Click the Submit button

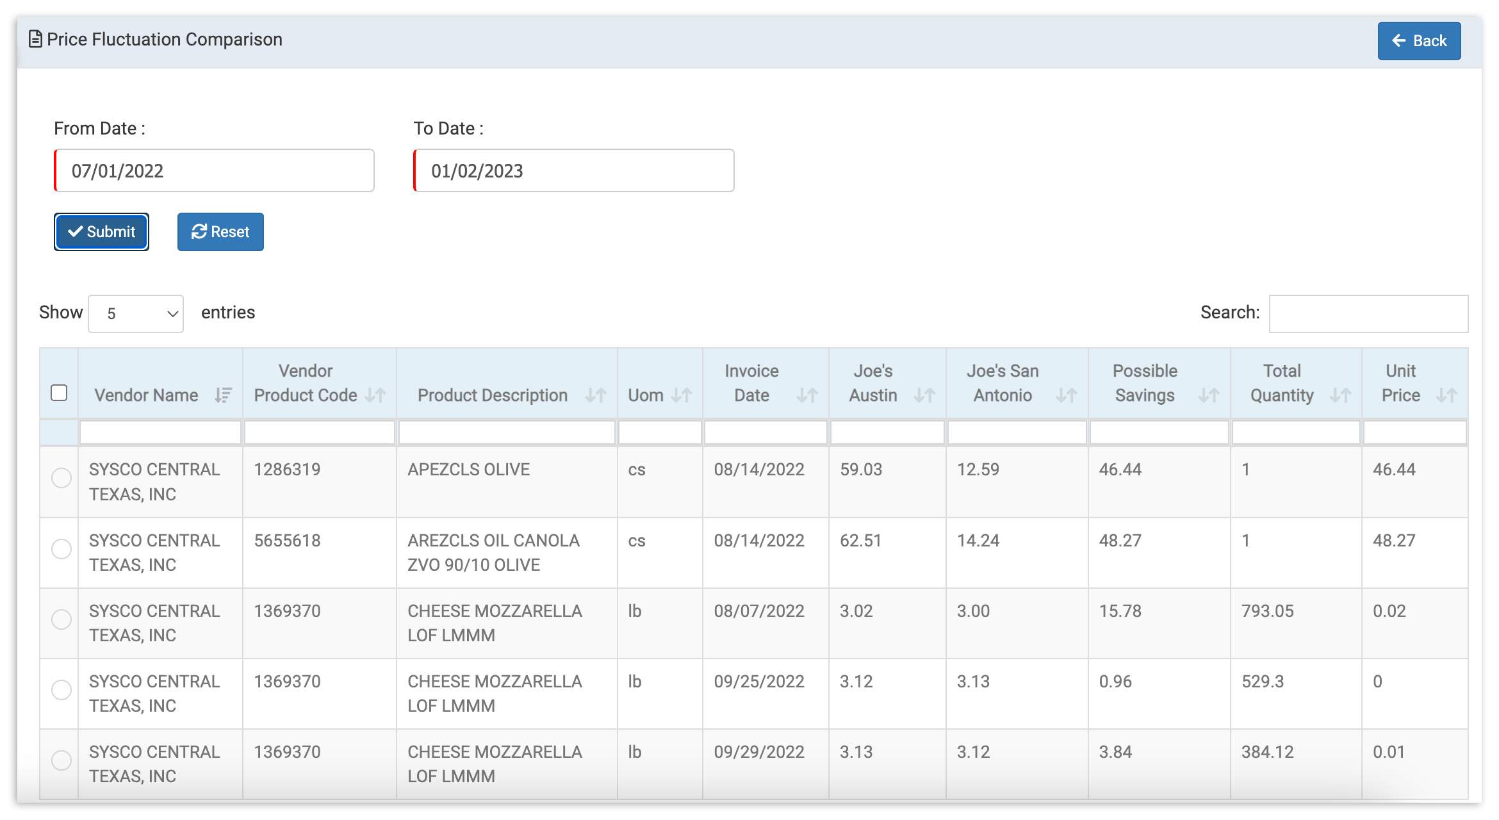[101, 231]
